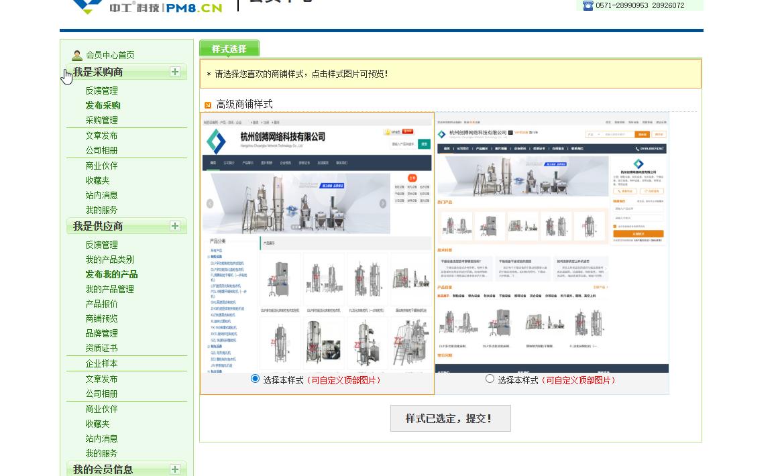The image size is (780, 476).
Task: Open 发布采购 in the sidebar
Action: [x=103, y=105]
